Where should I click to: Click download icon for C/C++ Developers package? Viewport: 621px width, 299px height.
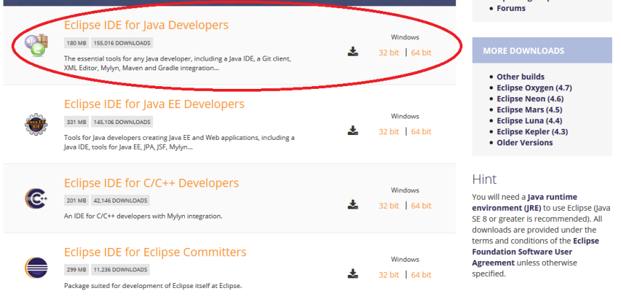point(353,205)
